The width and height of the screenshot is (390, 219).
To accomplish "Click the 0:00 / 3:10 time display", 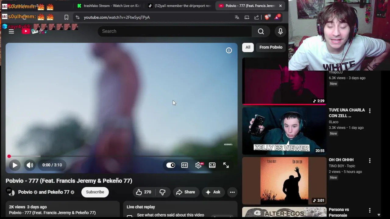I will pyautogui.click(x=52, y=165).
